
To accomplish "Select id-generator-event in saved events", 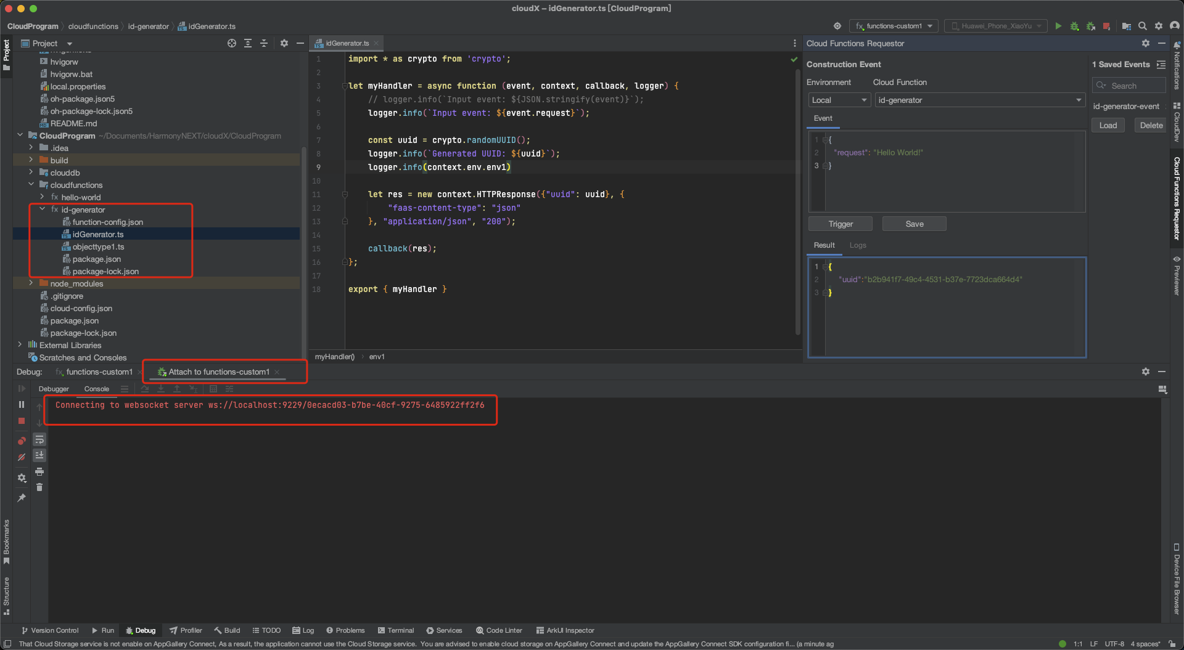I will pos(1126,106).
